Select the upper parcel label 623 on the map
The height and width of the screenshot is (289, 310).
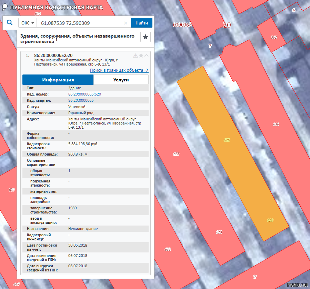176,154
